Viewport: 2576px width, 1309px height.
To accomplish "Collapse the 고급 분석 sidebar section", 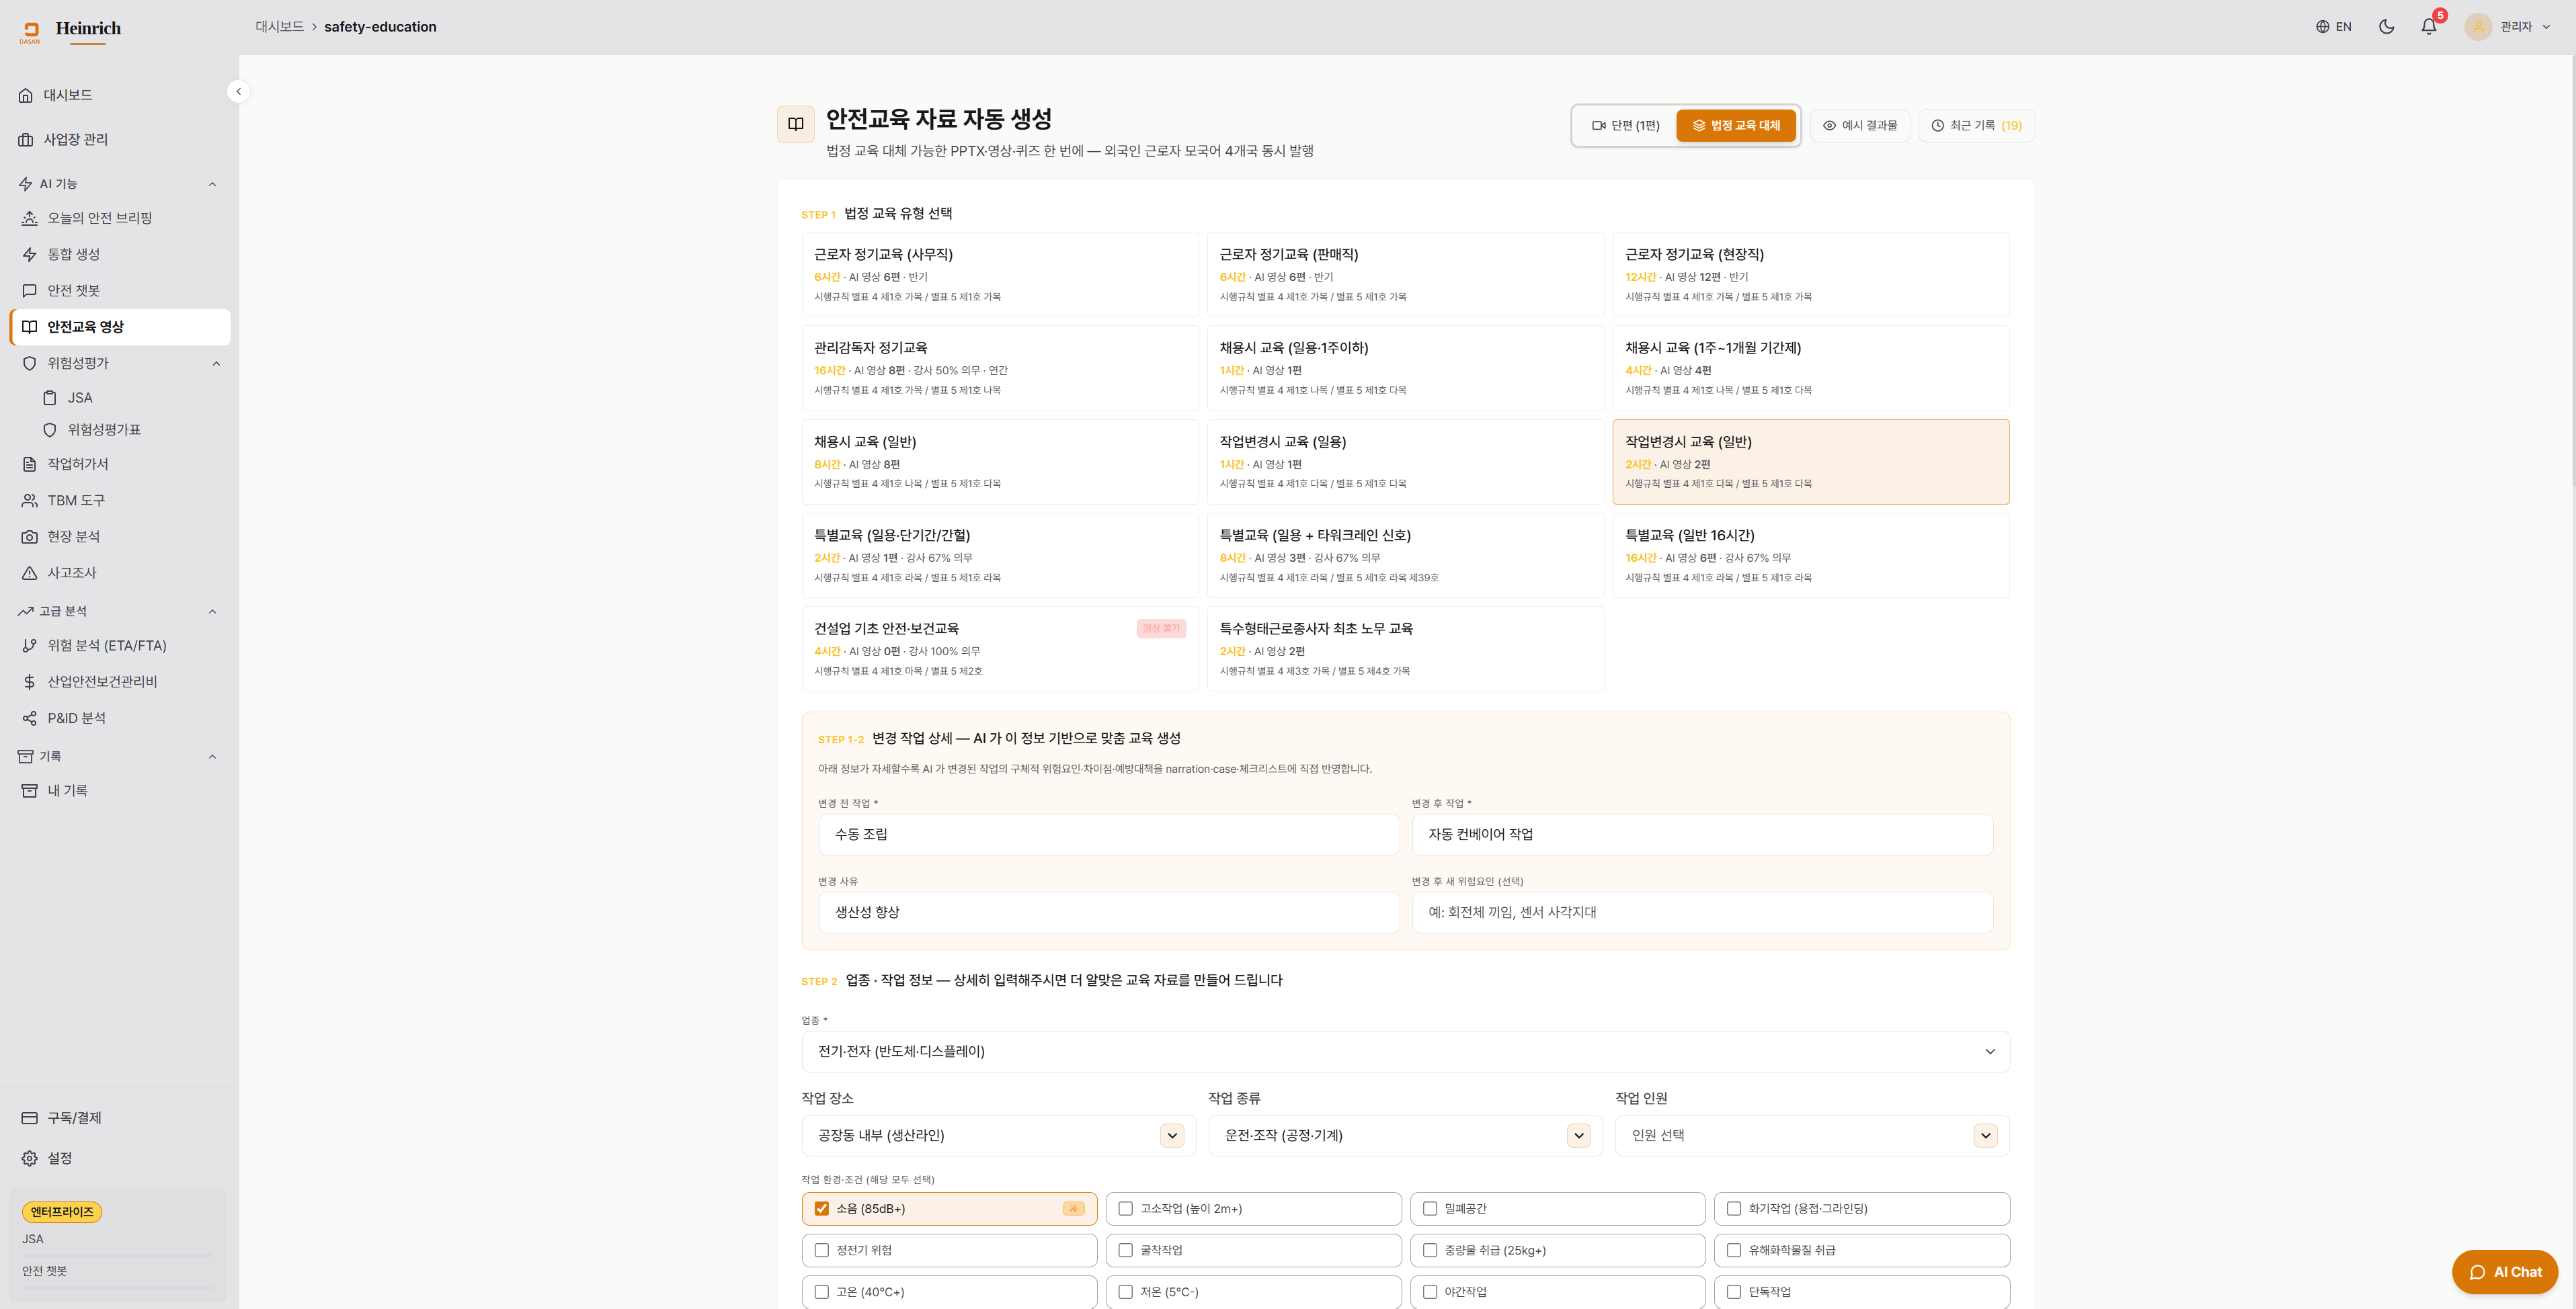I will (212, 611).
